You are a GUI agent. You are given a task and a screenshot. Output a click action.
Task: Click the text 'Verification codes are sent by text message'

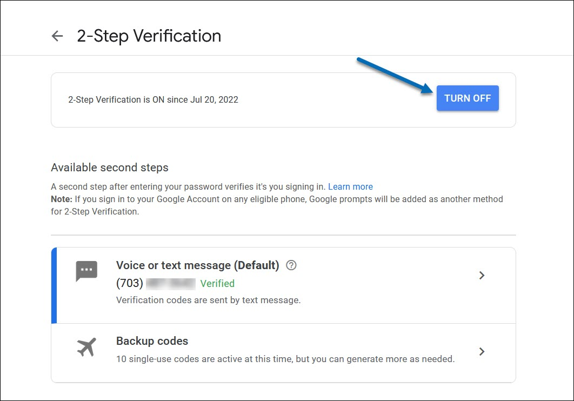pyautogui.click(x=208, y=300)
